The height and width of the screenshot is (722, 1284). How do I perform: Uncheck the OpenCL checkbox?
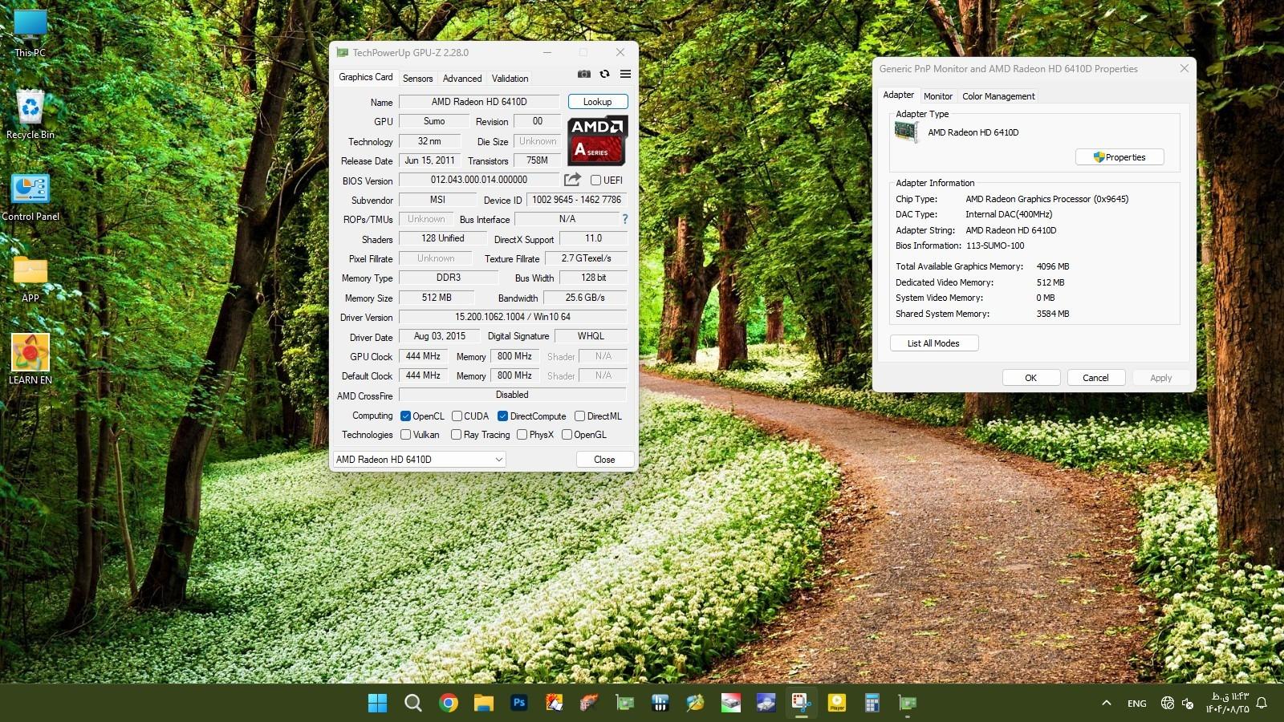[x=406, y=416]
